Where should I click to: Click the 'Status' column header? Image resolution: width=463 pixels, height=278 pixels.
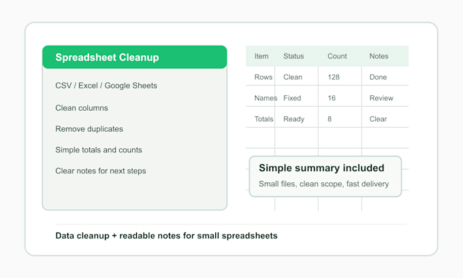coord(293,56)
